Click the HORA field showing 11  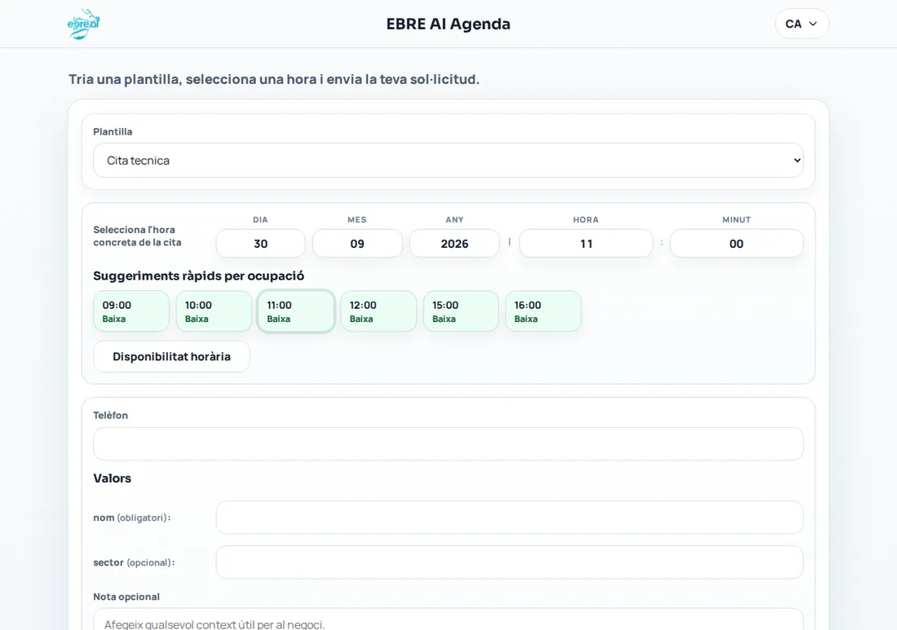coord(585,244)
